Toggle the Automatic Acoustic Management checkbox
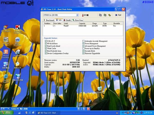 coord(83,41)
